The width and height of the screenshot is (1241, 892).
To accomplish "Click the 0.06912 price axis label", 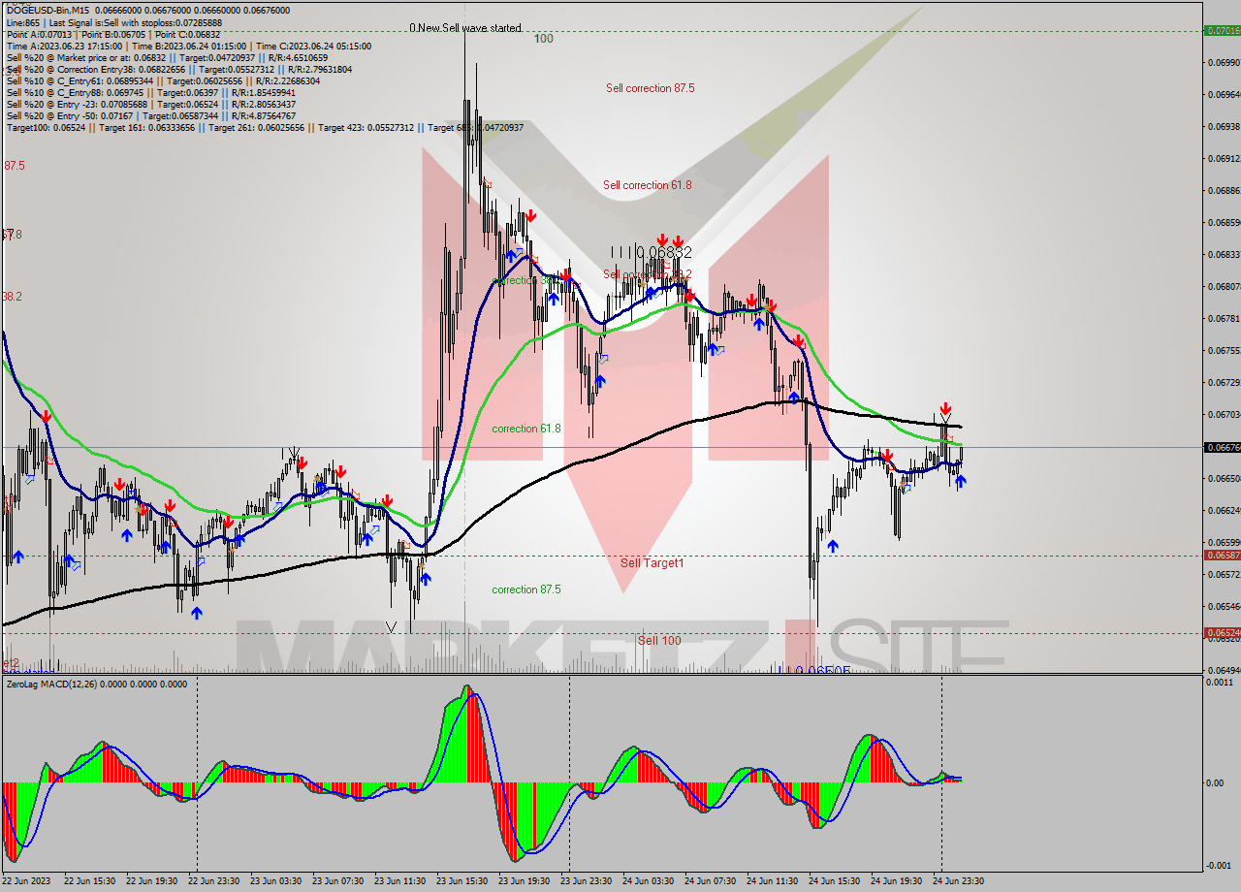I will click(1223, 159).
